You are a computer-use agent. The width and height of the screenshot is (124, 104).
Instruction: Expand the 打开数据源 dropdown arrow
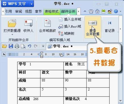coord(12,34)
